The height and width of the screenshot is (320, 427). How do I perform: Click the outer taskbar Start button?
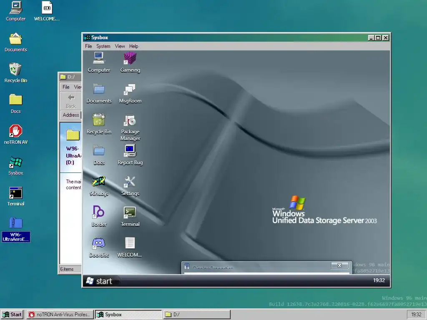(x=12, y=315)
